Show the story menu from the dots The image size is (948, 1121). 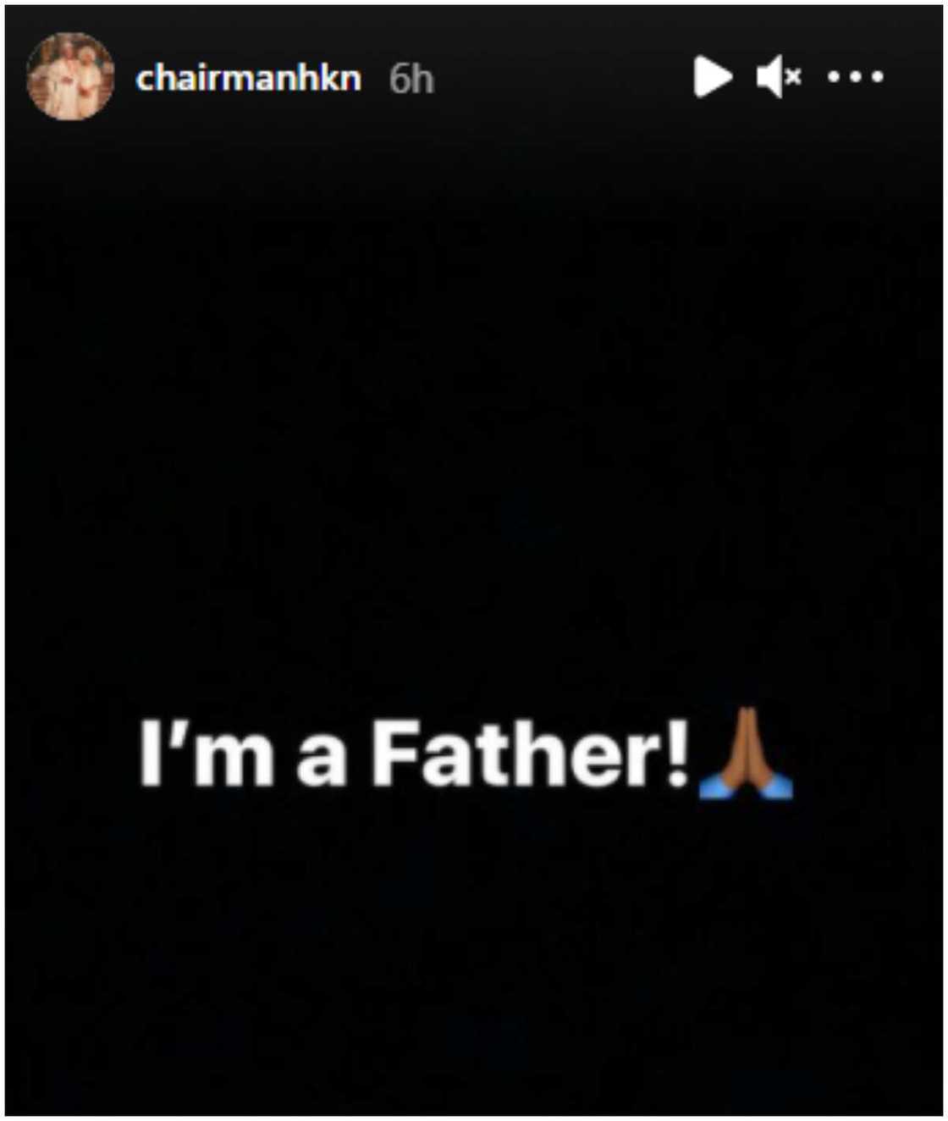[x=855, y=78]
